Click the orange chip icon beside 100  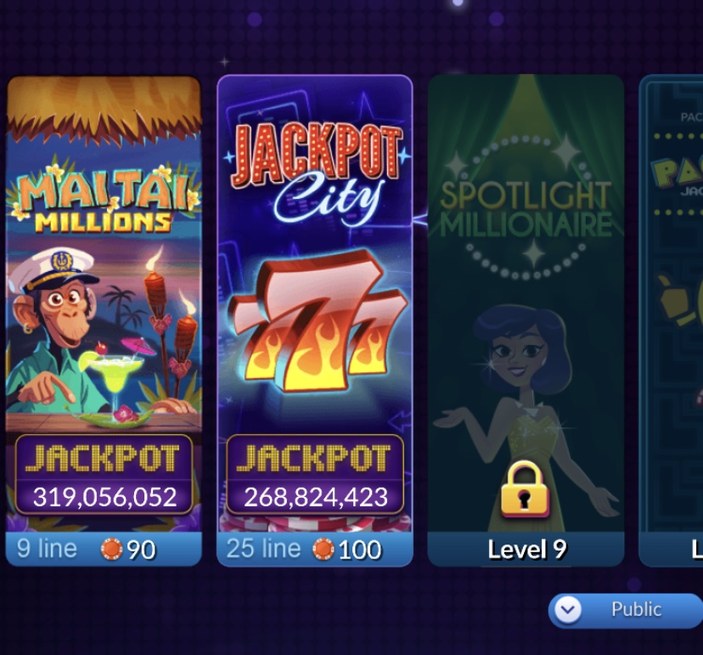pos(323,549)
